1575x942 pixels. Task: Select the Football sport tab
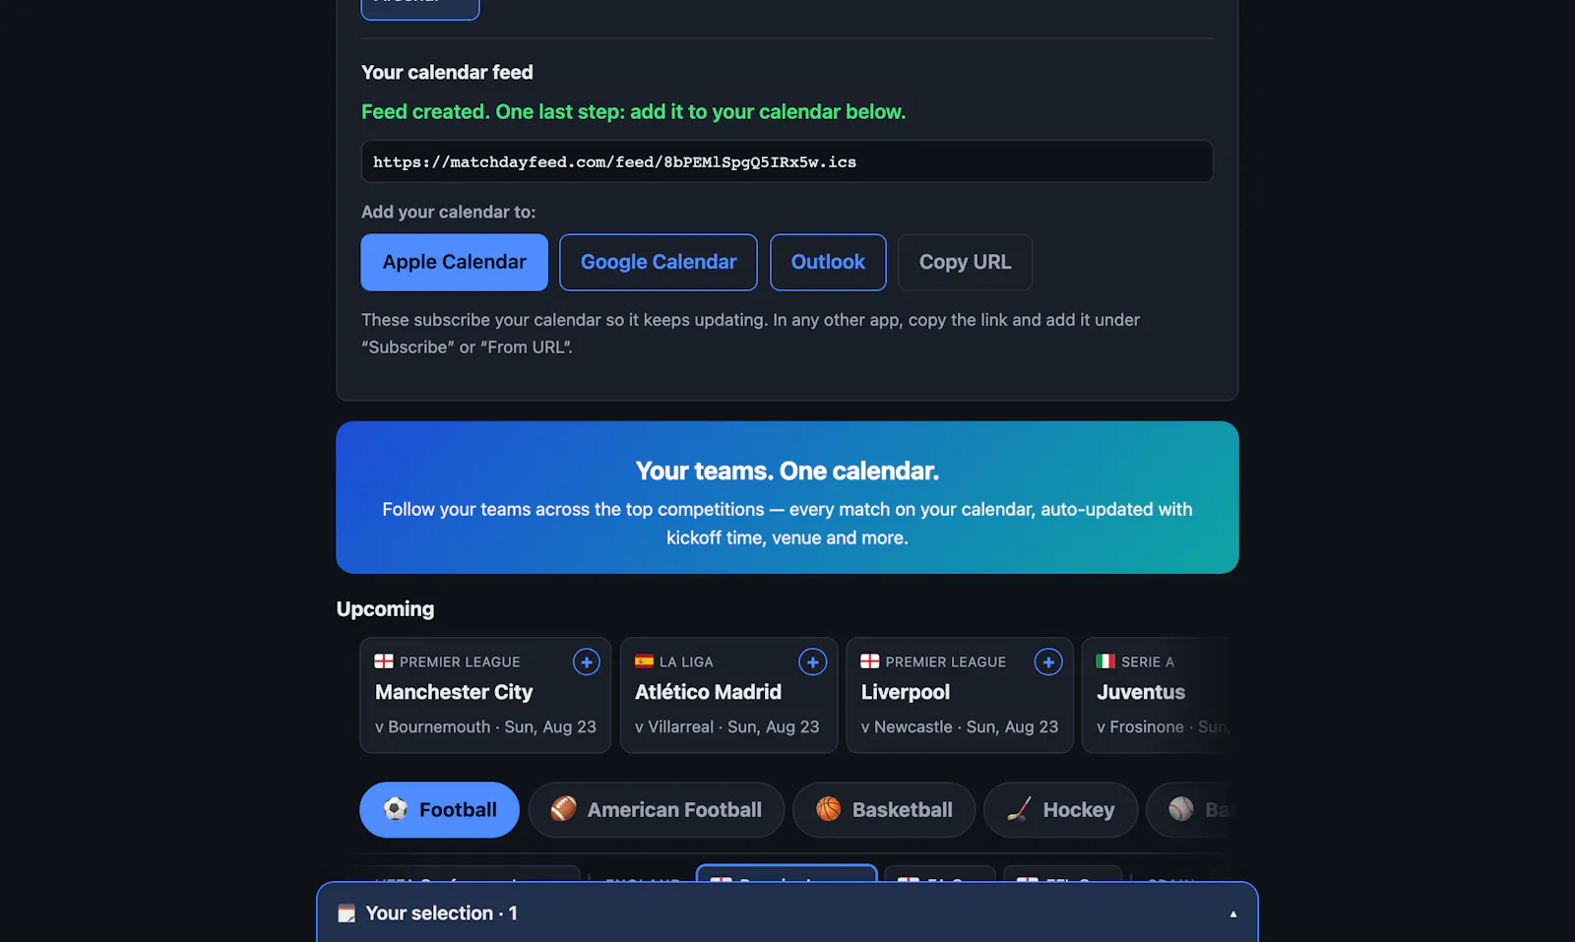point(439,810)
